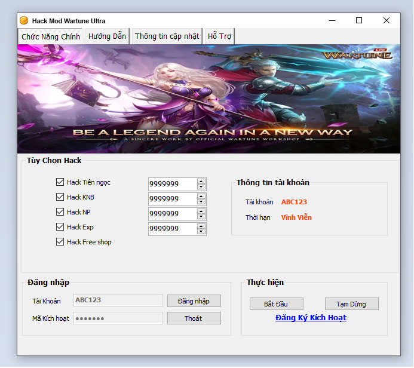Increase the Hack Exp value with up arrow

point(201,226)
